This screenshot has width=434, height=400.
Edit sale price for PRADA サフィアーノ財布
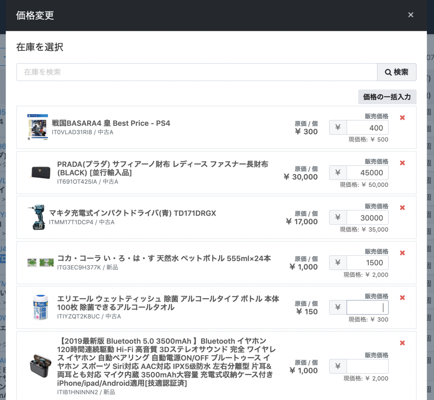pyautogui.click(x=367, y=172)
